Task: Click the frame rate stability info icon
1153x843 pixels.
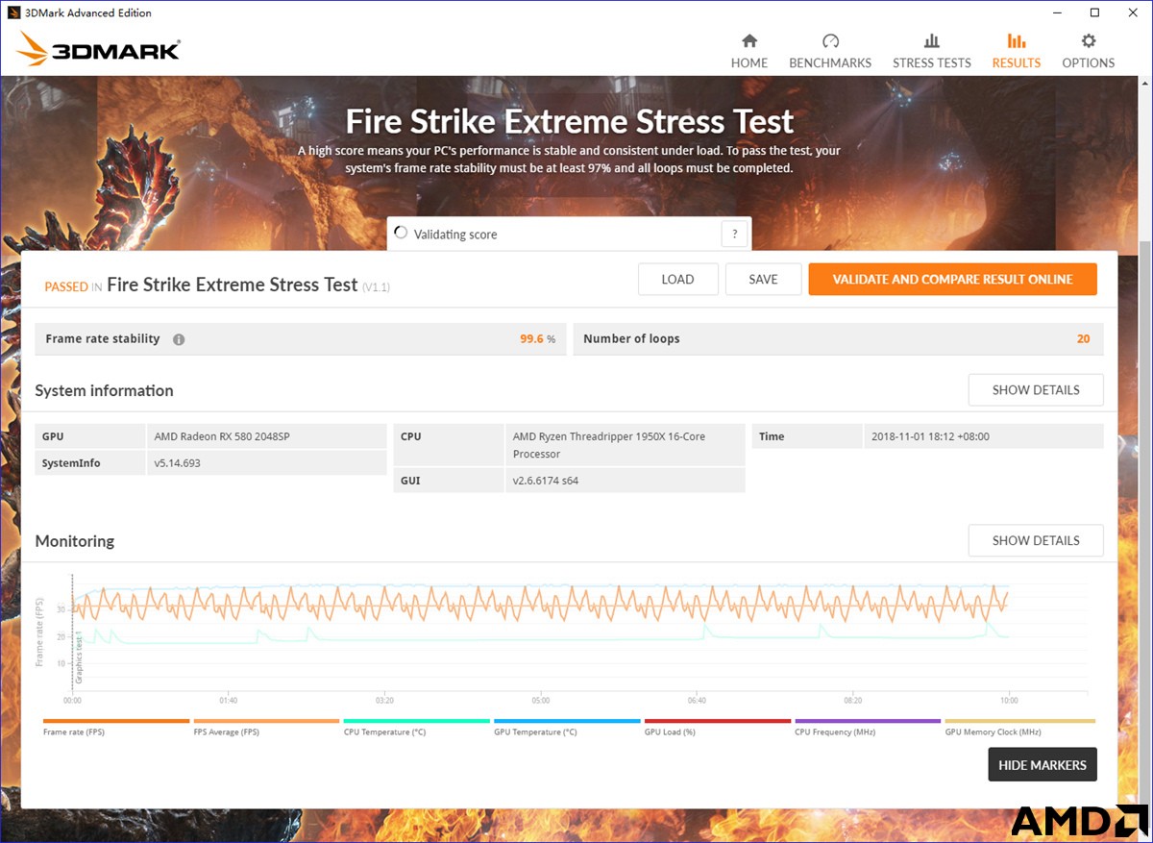Action: pos(179,339)
